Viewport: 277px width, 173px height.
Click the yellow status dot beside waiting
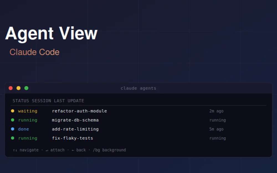(x=12, y=111)
